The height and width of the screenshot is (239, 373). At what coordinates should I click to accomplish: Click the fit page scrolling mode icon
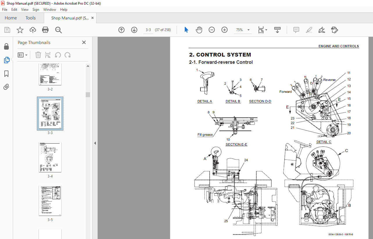[261, 30]
